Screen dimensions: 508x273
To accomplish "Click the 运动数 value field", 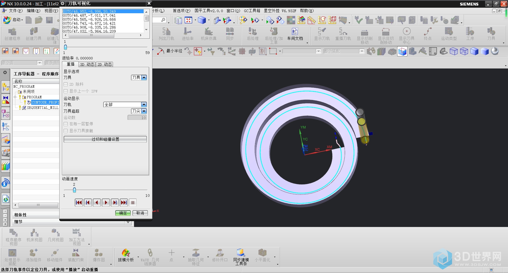I will [x=137, y=118].
